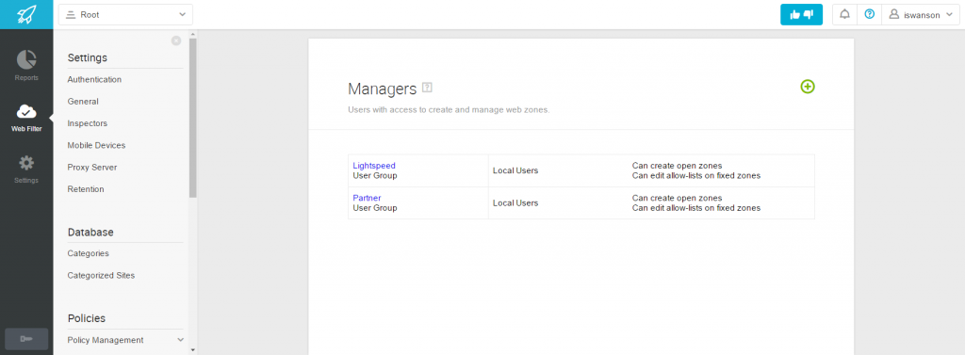Click the Managers heading text
This screenshot has height=355, width=965.
(383, 89)
